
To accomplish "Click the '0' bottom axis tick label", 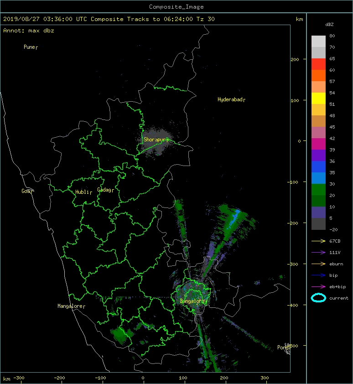I will [x=143, y=378].
